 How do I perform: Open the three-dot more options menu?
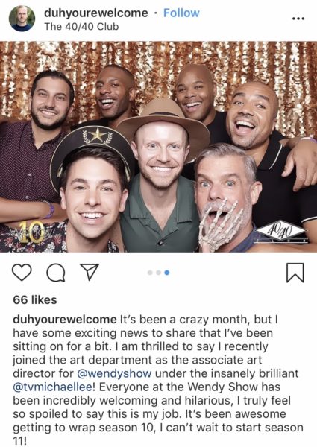(298, 19)
